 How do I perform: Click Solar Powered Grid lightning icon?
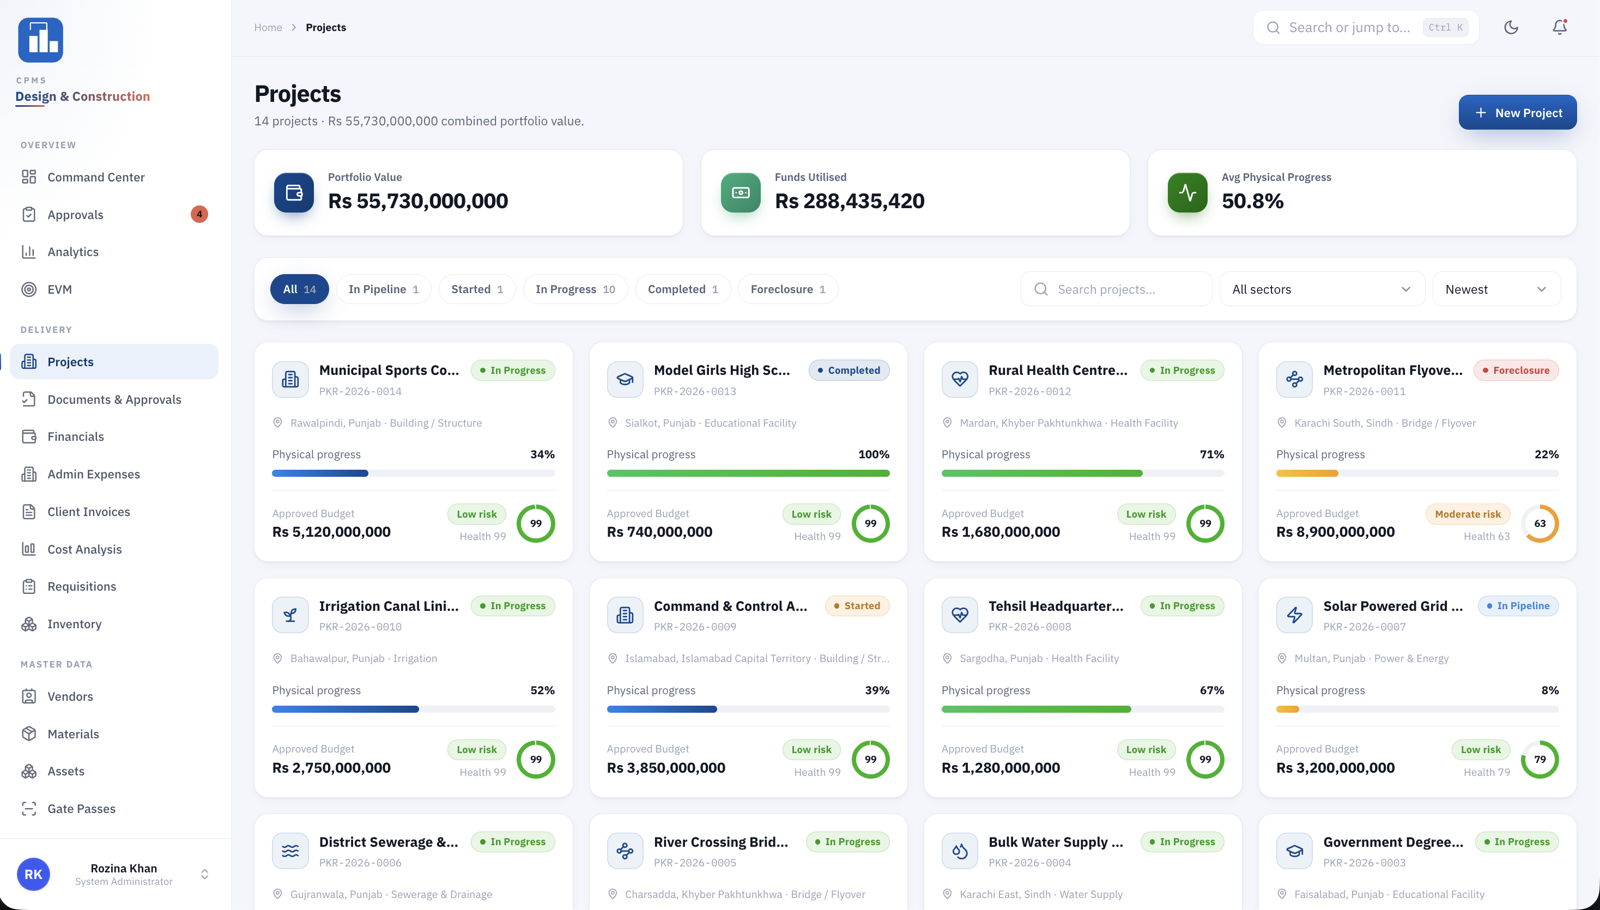1294,615
